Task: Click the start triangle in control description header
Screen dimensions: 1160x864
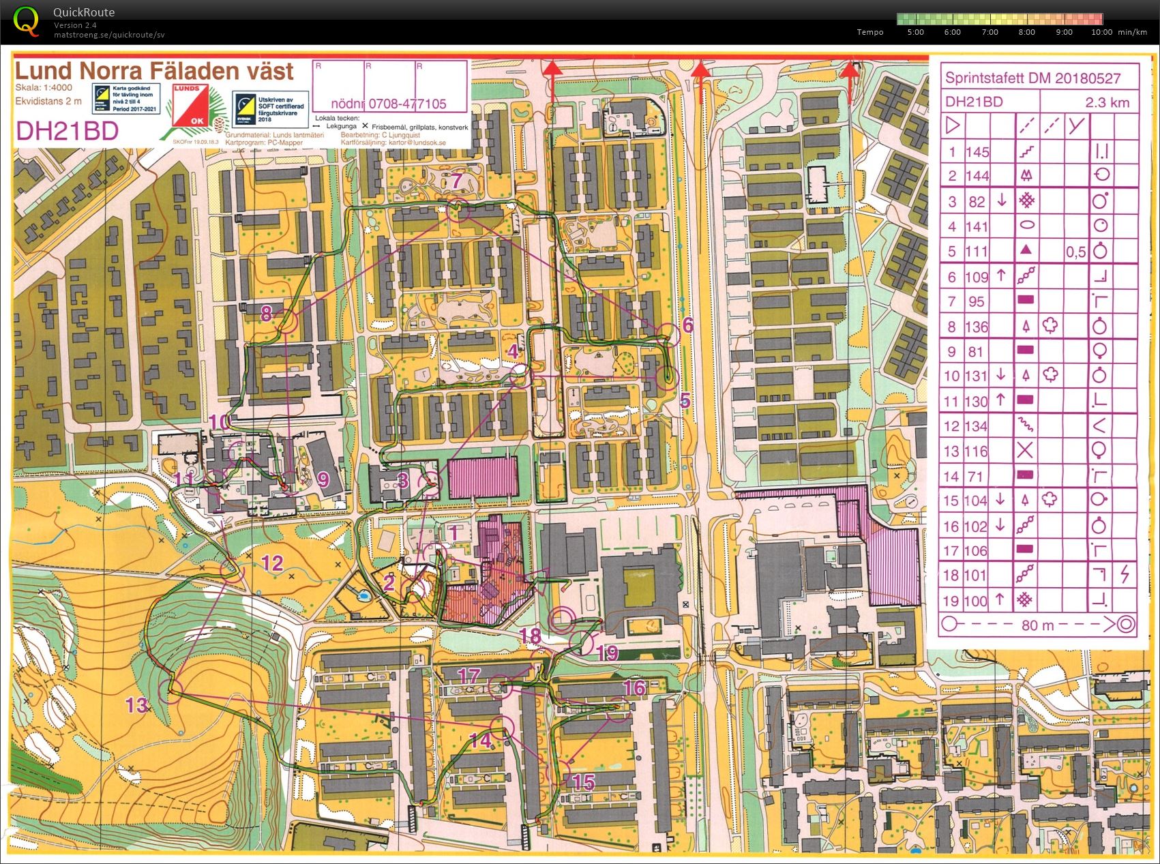Action: pyautogui.click(x=953, y=125)
